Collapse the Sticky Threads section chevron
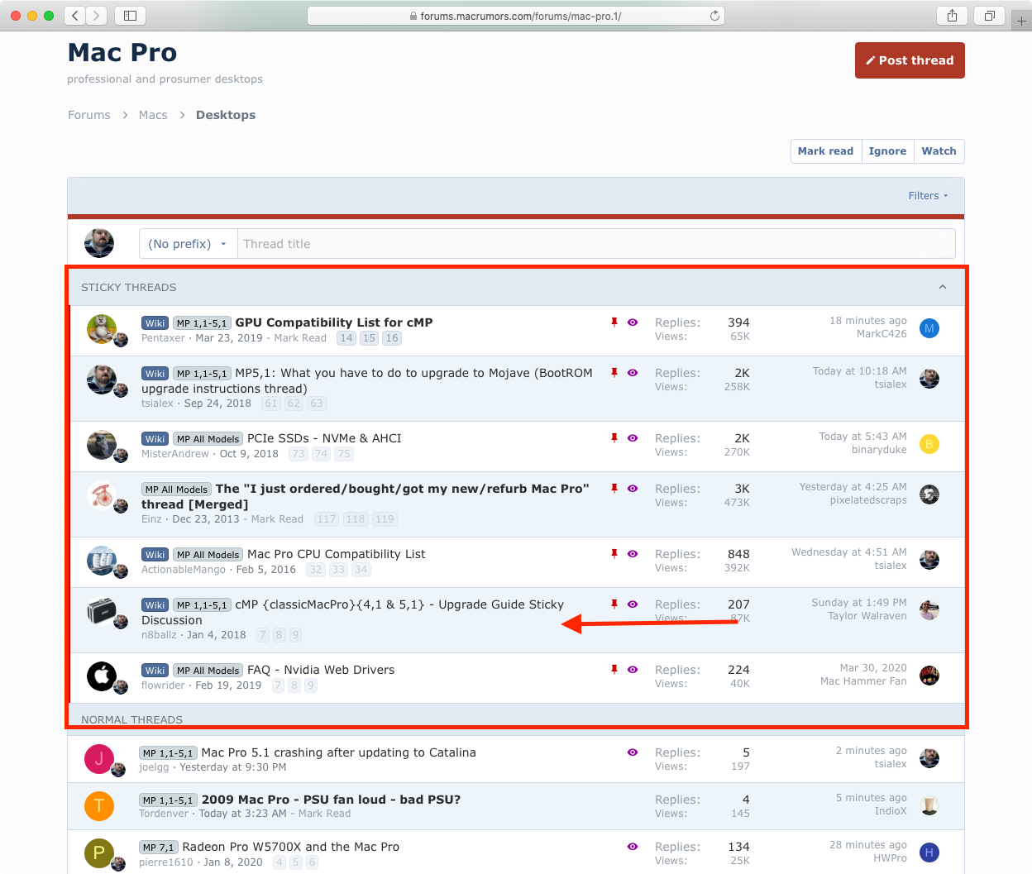Screen dimensions: 1032x874 (x=943, y=287)
